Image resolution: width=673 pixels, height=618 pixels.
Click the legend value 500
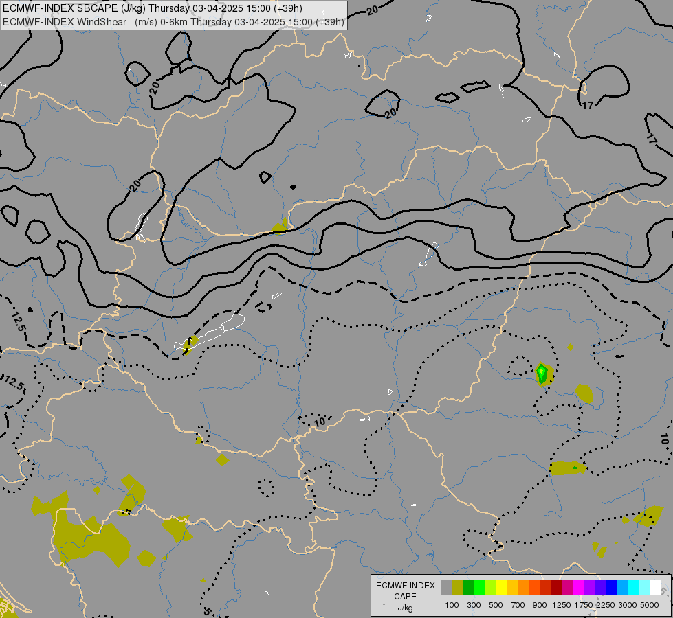[x=496, y=605]
